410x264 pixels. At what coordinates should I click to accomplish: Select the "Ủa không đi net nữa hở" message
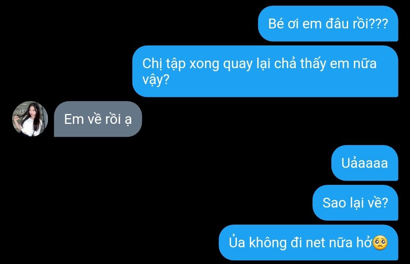coord(308,243)
